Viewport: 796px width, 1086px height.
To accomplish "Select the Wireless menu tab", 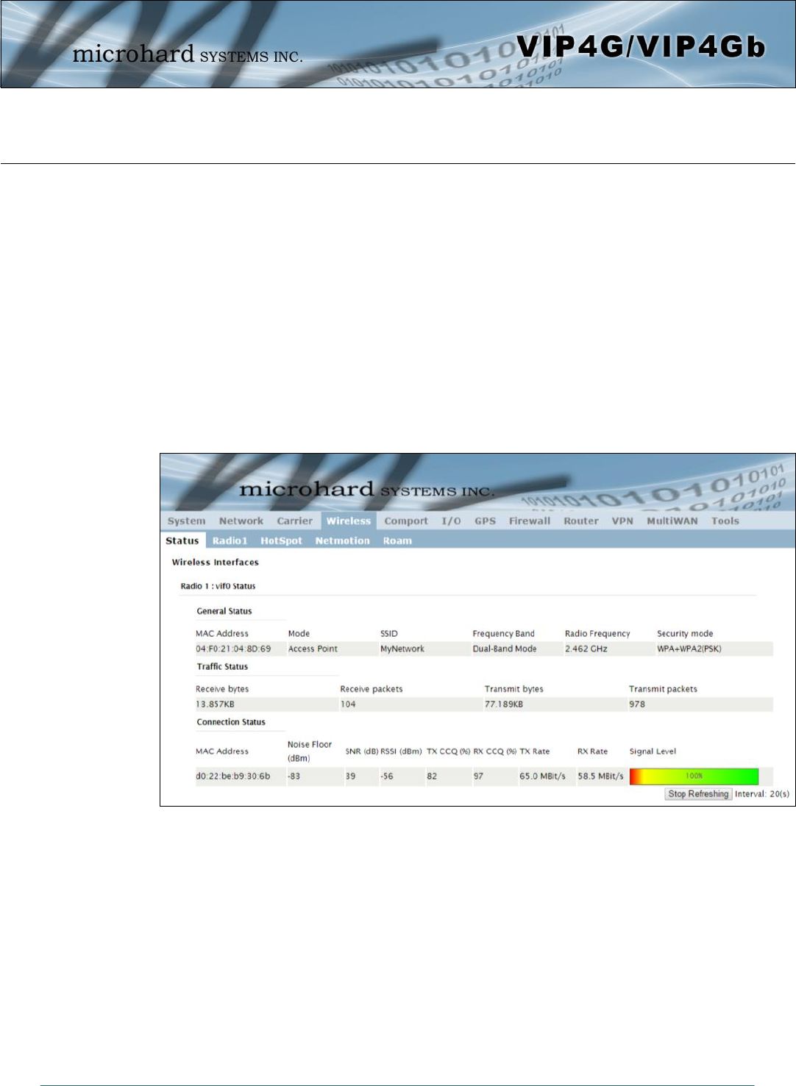I will (x=349, y=521).
